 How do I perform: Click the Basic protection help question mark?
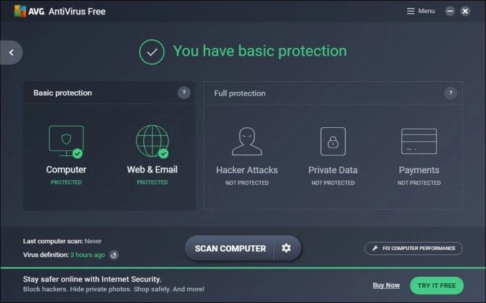pos(184,92)
